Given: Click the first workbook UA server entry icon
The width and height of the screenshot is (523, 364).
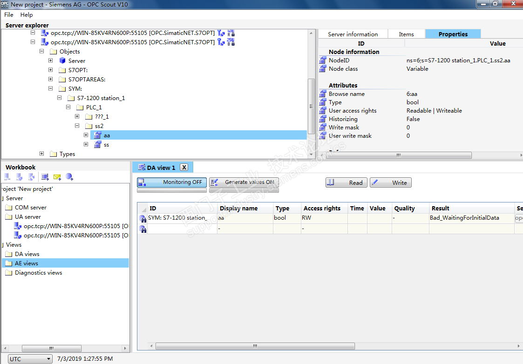Looking at the screenshot, I should click(18, 226).
